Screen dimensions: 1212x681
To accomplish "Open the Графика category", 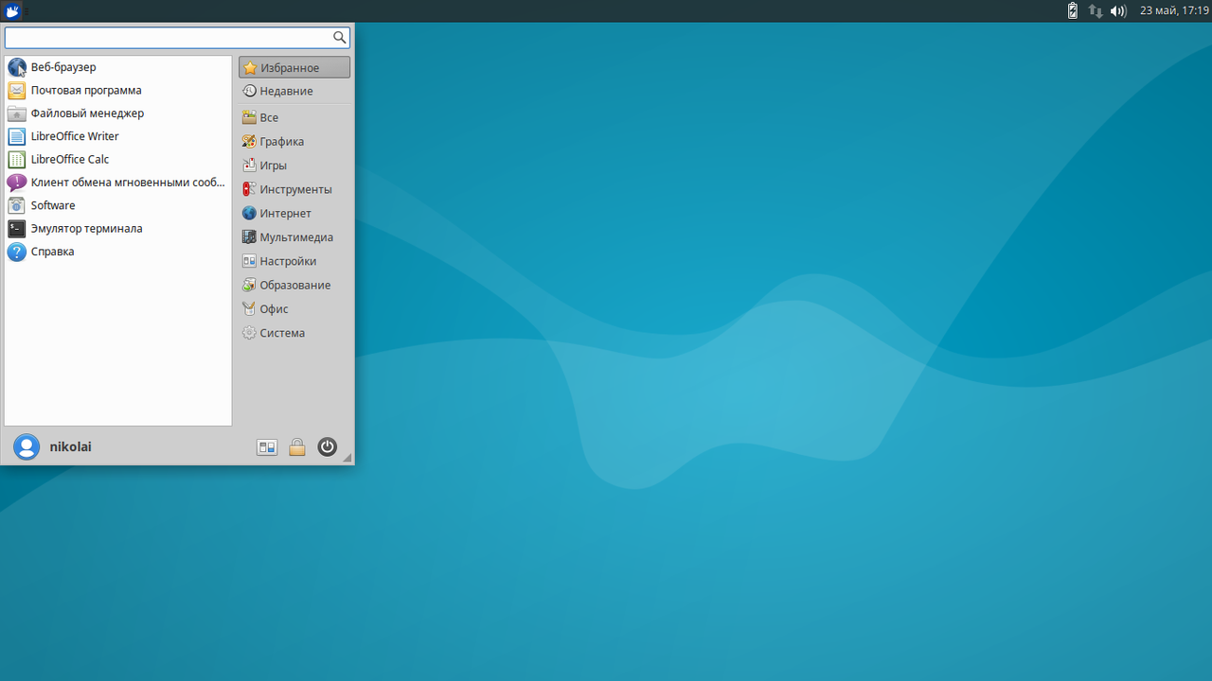I will coord(294,142).
